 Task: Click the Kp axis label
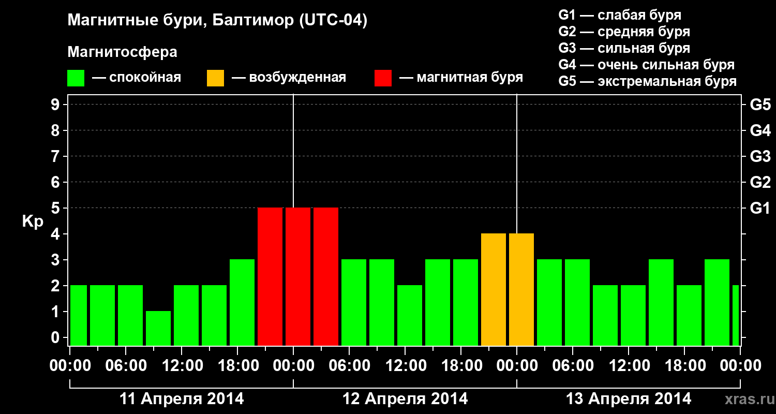pyautogui.click(x=33, y=222)
